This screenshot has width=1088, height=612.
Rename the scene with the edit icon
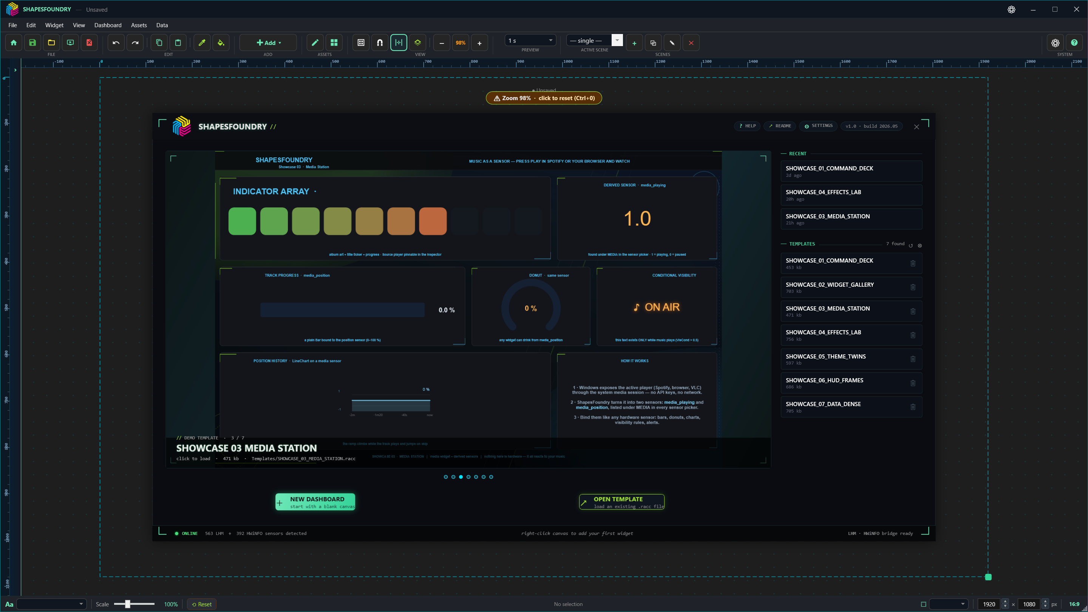click(x=672, y=43)
